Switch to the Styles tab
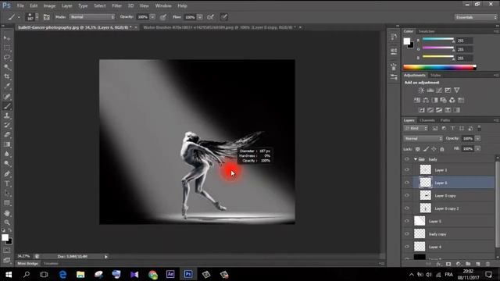Image resolution: width=500 pixels, height=281 pixels. (x=436, y=76)
